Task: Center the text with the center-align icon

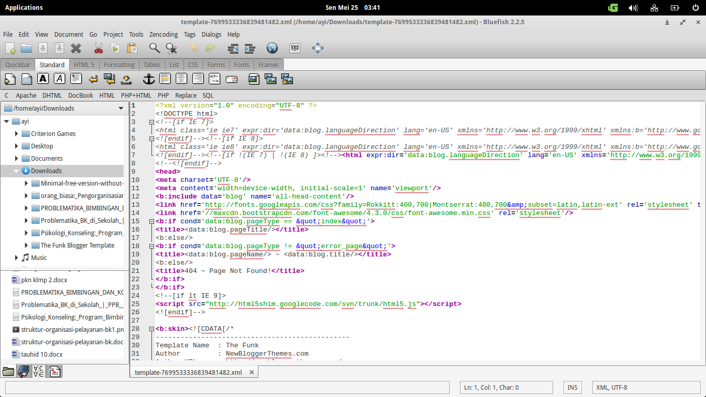Action: click(x=181, y=79)
